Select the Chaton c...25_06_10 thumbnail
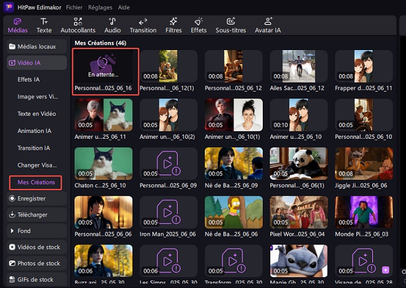This screenshot has width=406, height=288. click(103, 164)
